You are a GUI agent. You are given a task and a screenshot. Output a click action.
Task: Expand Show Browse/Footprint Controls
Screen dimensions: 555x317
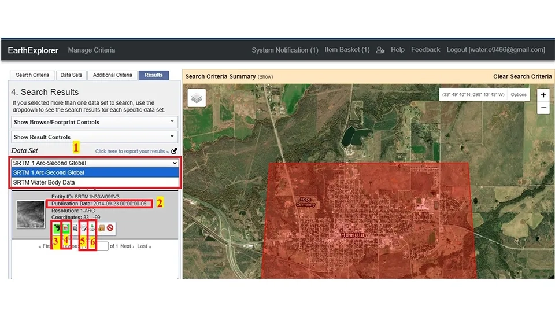click(94, 122)
